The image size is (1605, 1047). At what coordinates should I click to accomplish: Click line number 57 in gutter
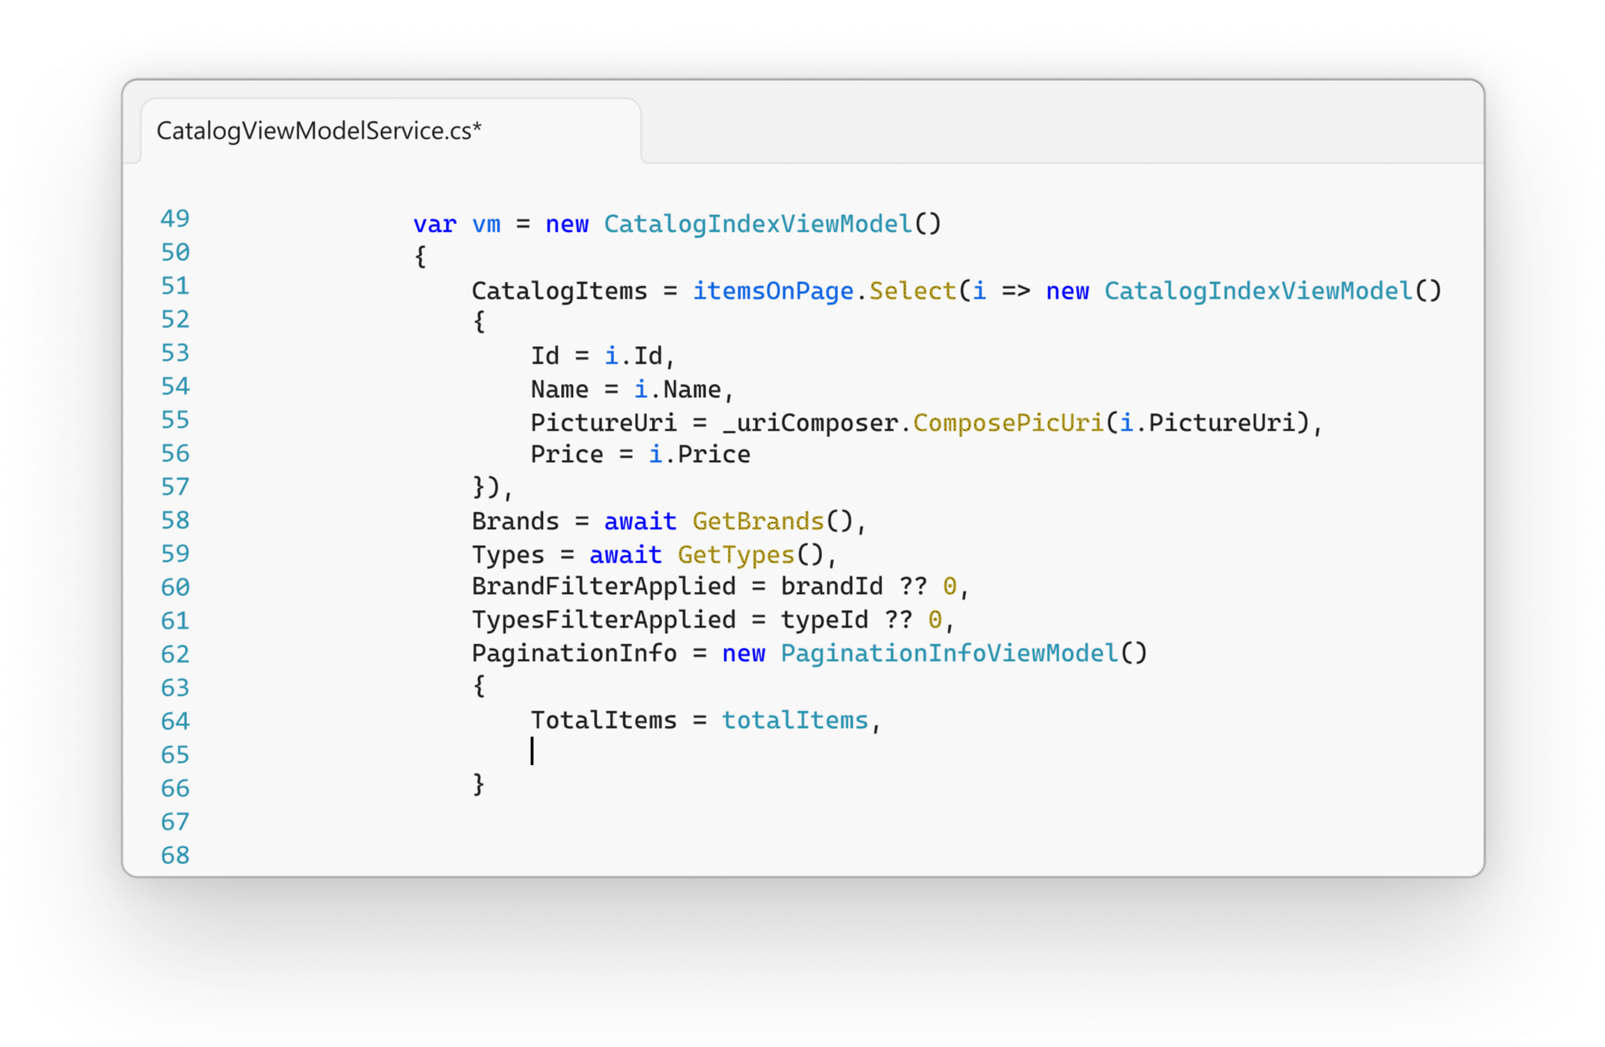pyautogui.click(x=174, y=487)
